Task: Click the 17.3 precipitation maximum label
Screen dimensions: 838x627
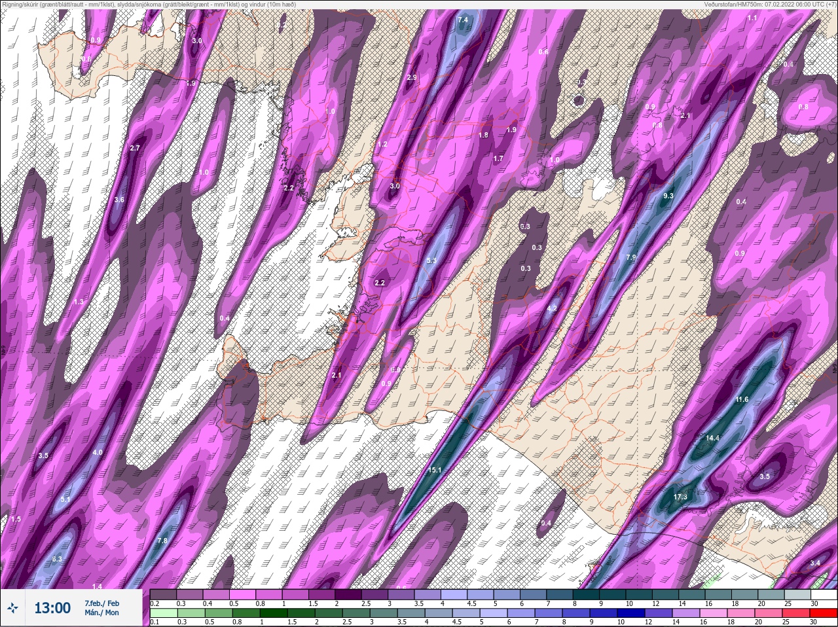Action: [680, 497]
